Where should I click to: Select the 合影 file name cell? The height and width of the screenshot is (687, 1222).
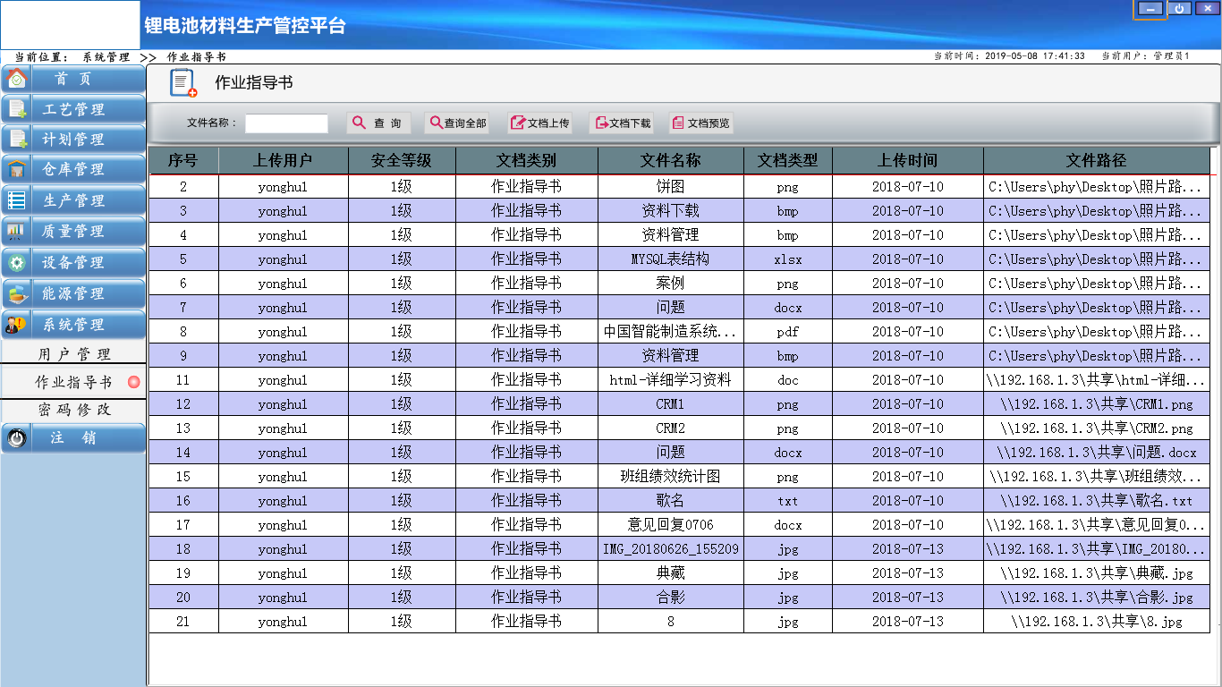click(x=671, y=598)
